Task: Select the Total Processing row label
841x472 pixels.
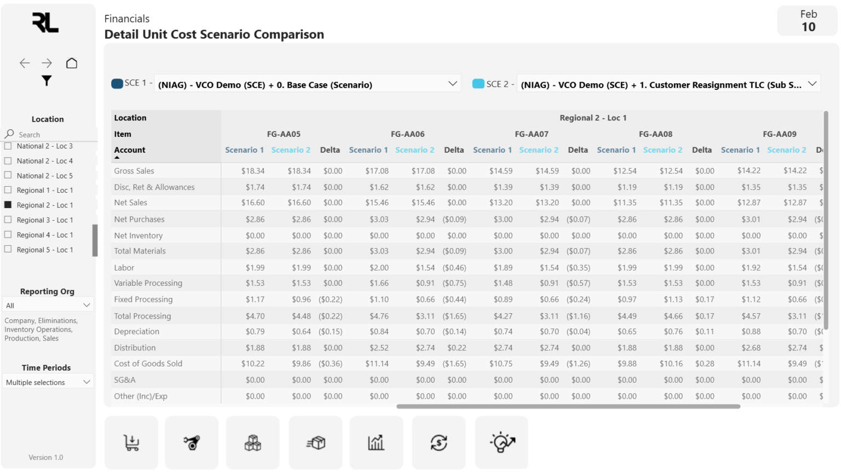Action: tap(142, 316)
